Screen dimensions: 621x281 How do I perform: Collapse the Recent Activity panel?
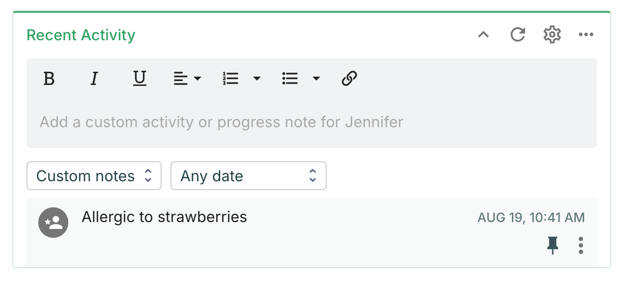(x=484, y=35)
